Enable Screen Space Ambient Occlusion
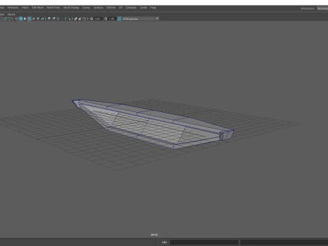The width and height of the screenshot is (328, 246). pyautogui.click(x=49, y=18)
